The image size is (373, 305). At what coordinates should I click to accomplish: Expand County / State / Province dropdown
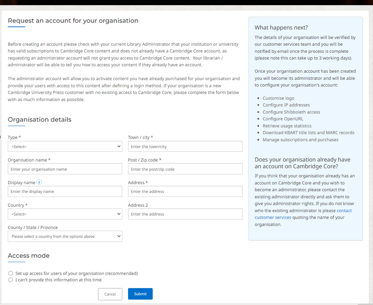coord(65,236)
